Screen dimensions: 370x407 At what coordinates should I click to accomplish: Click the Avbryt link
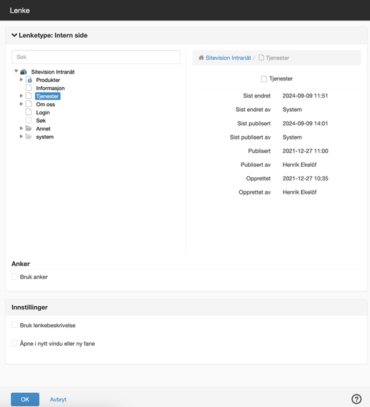click(x=58, y=400)
